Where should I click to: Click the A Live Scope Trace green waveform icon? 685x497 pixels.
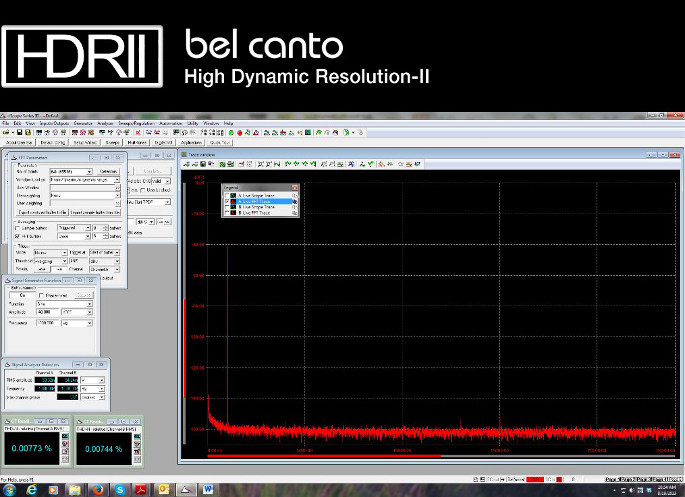coord(234,196)
